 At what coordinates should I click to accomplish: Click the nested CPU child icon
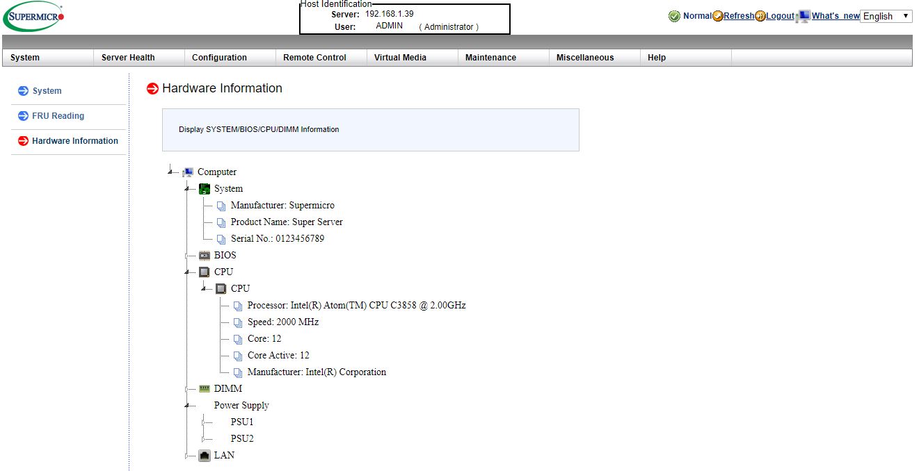click(221, 289)
